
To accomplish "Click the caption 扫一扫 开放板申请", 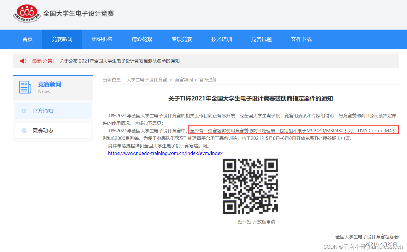I will point(257,222).
